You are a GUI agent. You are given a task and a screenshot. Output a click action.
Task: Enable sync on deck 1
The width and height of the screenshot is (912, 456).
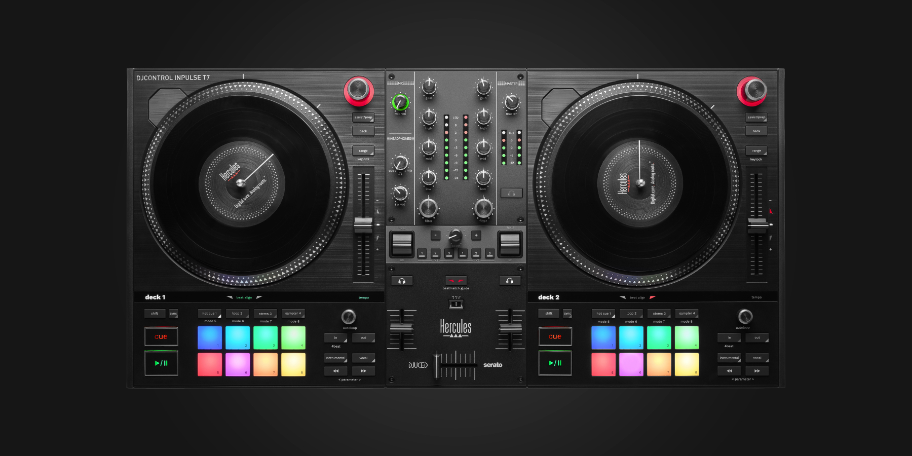coord(173,313)
